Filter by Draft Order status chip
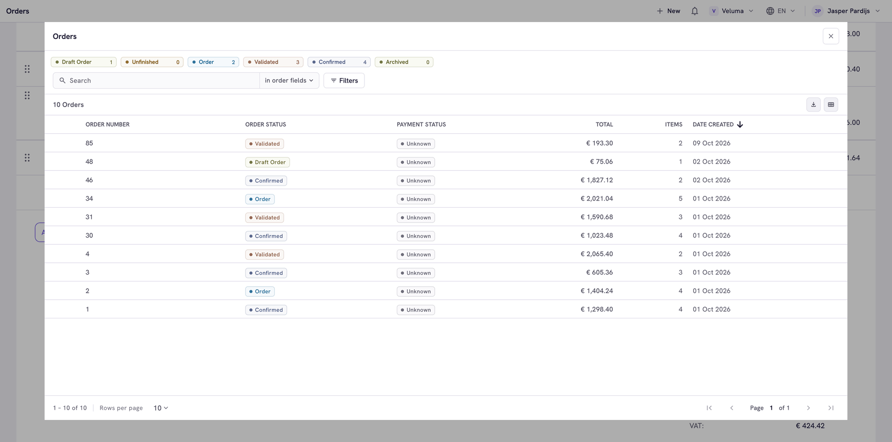892x442 pixels. 84,62
